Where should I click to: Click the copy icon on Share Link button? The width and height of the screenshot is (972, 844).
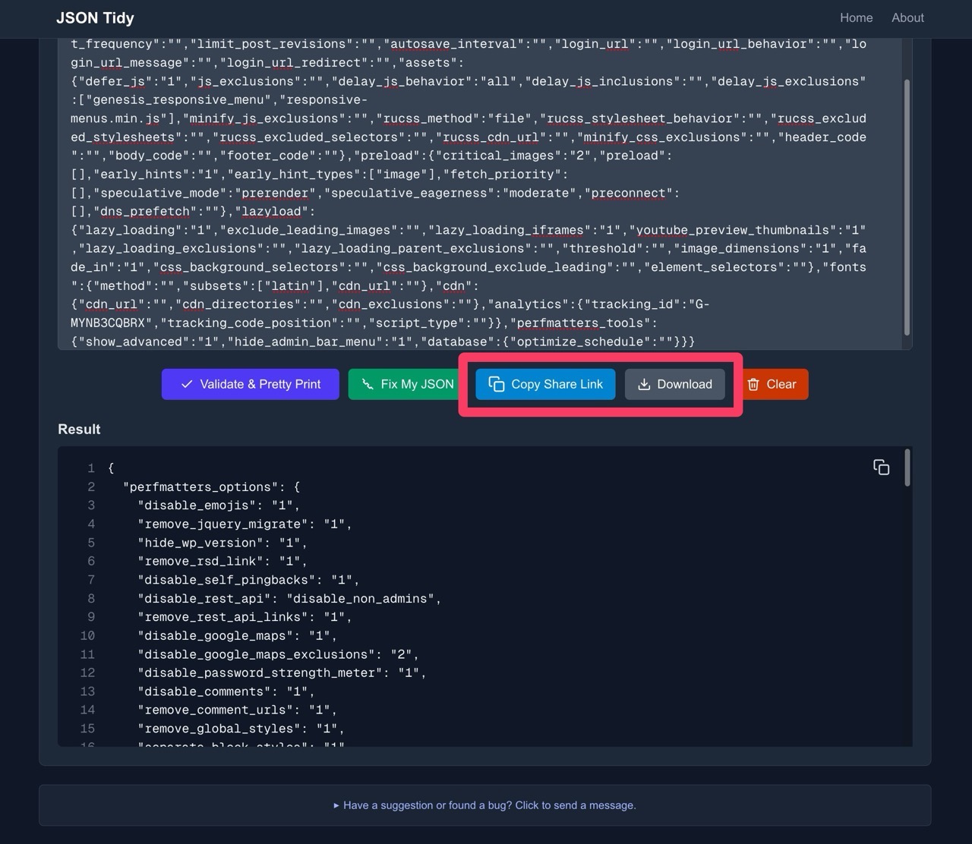click(497, 384)
